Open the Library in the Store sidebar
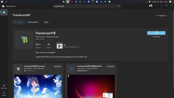174x98 pixels. [x=4, y=87]
